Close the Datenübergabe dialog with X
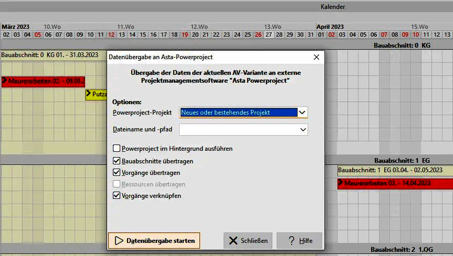The height and width of the screenshot is (256, 453). coord(317,57)
